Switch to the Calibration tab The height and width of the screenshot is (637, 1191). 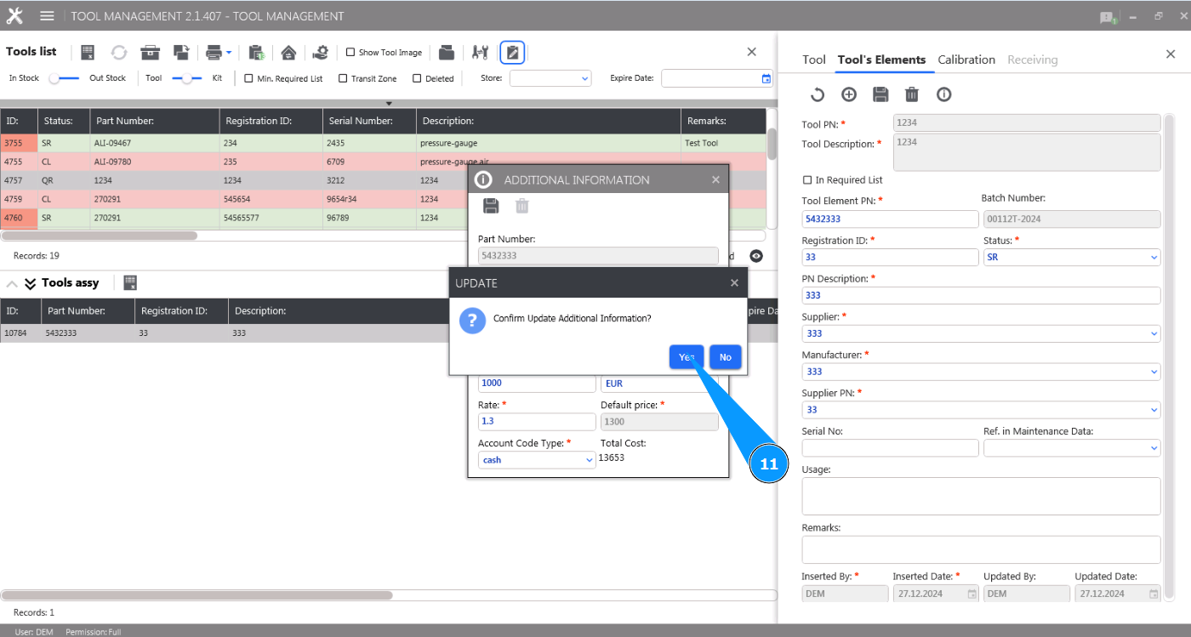pyautogui.click(x=966, y=60)
